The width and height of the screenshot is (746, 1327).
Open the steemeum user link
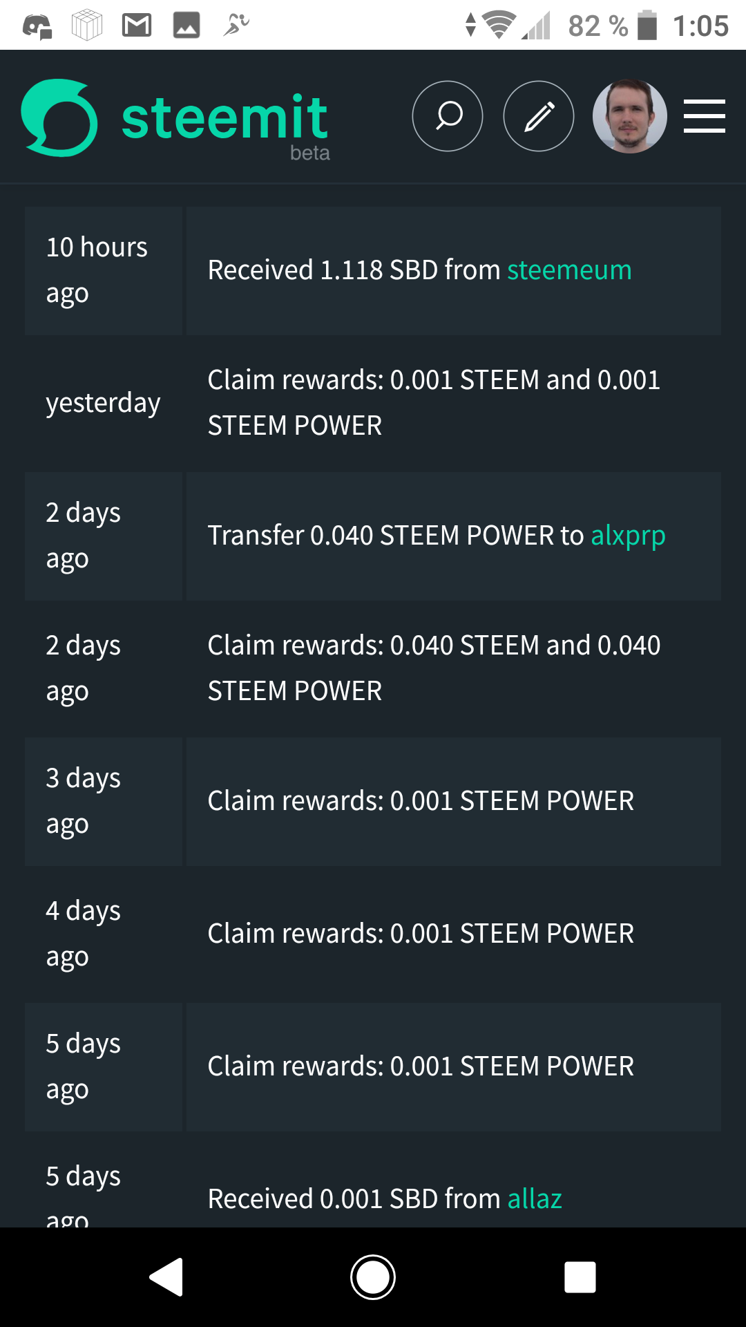[x=569, y=270]
